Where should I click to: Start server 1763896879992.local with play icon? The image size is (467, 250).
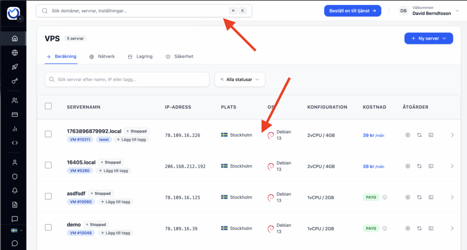tap(408, 135)
